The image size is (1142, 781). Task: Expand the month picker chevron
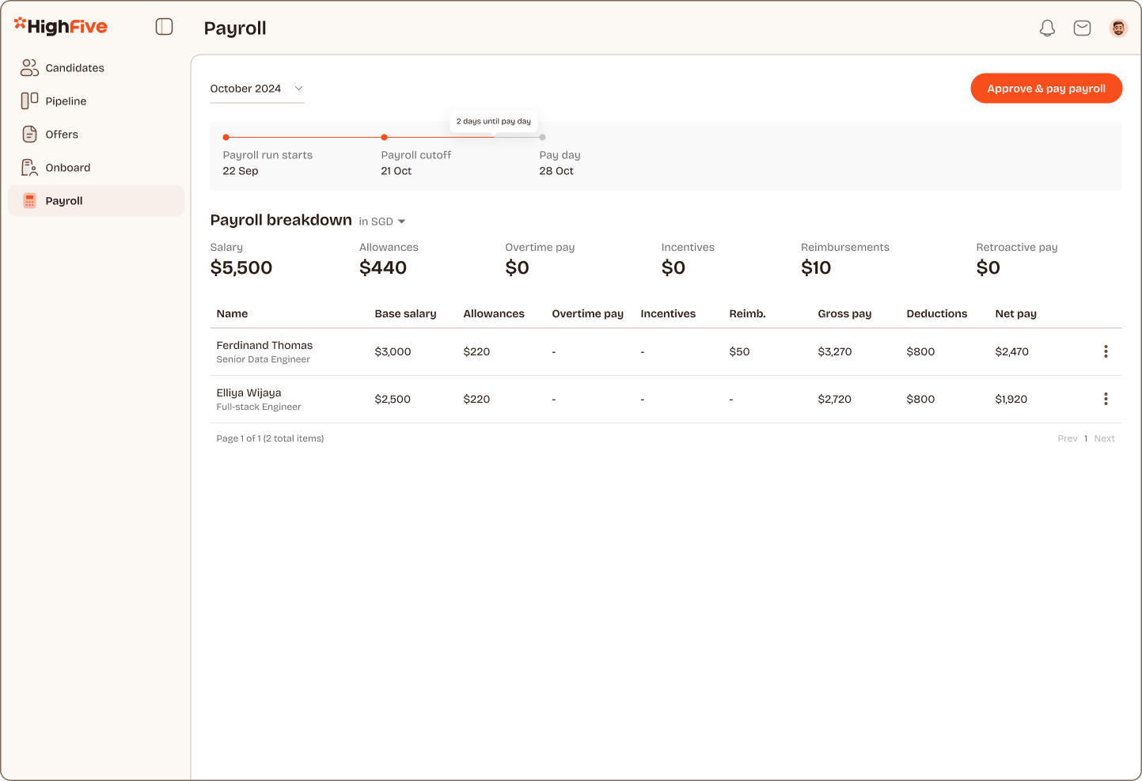click(x=298, y=88)
